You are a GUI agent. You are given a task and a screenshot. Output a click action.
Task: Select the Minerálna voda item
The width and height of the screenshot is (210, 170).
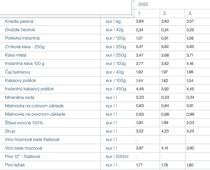(20, 98)
